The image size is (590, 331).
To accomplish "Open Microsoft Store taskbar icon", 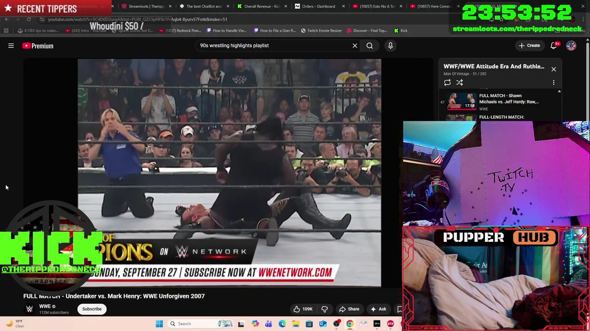I will pyautogui.click(x=309, y=324).
